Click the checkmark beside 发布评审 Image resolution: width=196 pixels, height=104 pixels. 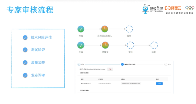coord(25,75)
